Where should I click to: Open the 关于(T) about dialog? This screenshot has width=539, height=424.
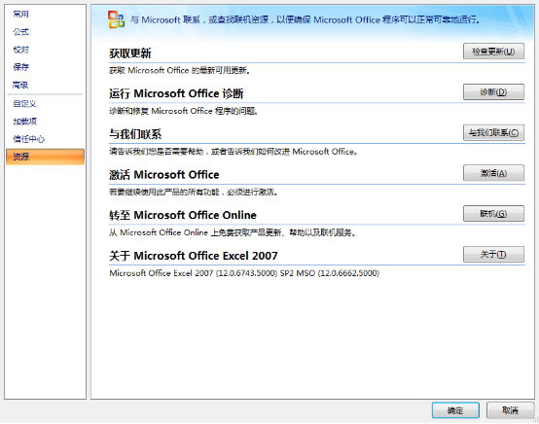(493, 254)
